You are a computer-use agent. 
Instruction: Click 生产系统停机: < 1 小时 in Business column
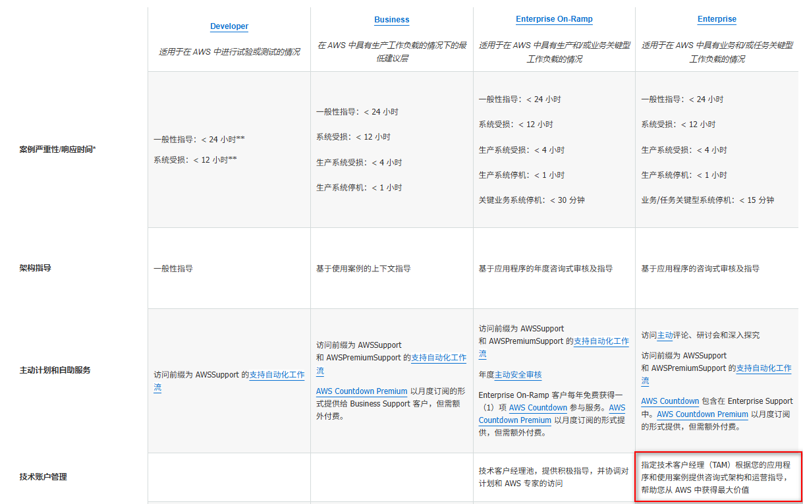[x=359, y=188]
